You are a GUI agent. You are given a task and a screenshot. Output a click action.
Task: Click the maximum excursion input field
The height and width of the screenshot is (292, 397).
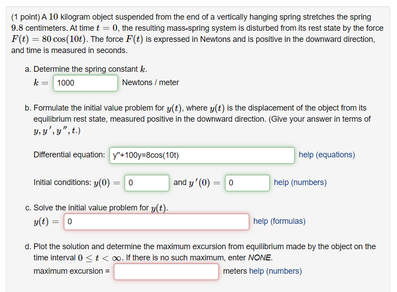coord(166,271)
